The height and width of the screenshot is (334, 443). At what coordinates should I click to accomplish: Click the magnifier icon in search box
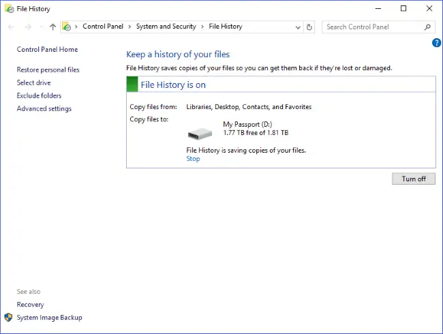pos(427,27)
